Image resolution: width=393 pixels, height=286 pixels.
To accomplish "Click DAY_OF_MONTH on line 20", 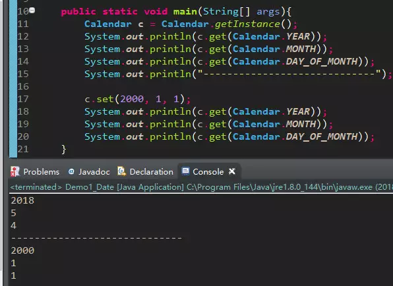I will click(322, 136).
